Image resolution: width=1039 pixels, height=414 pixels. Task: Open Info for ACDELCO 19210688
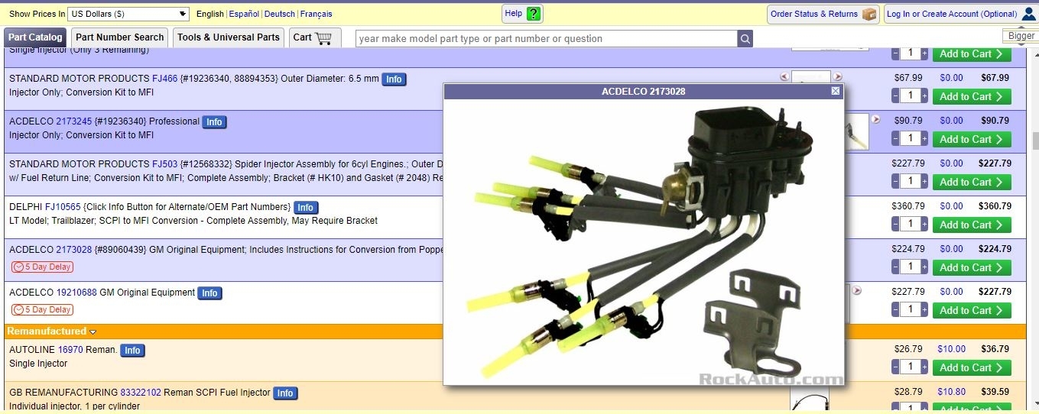tap(209, 293)
